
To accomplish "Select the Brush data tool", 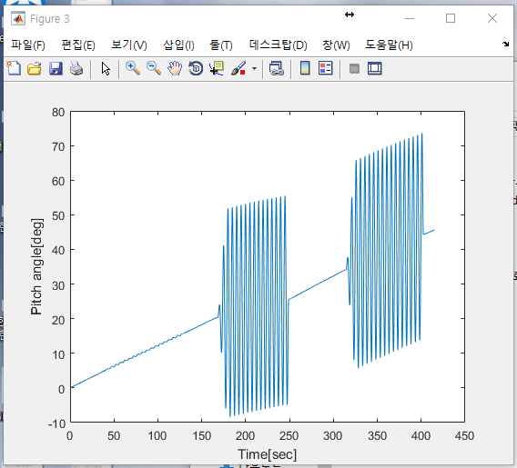I will pos(238,68).
